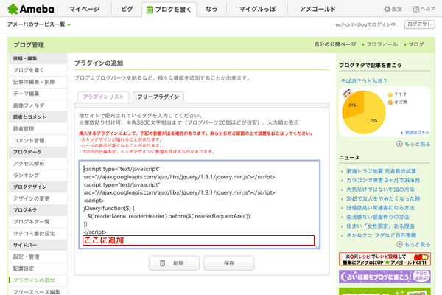Click inside the plugin code textarea
This screenshot has width=442, height=295.
click(x=200, y=204)
